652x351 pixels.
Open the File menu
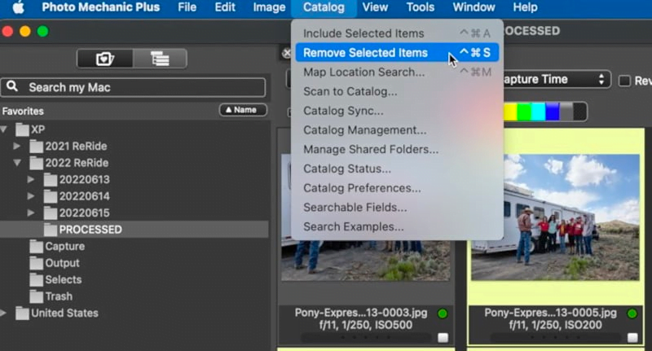click(187, 7)
